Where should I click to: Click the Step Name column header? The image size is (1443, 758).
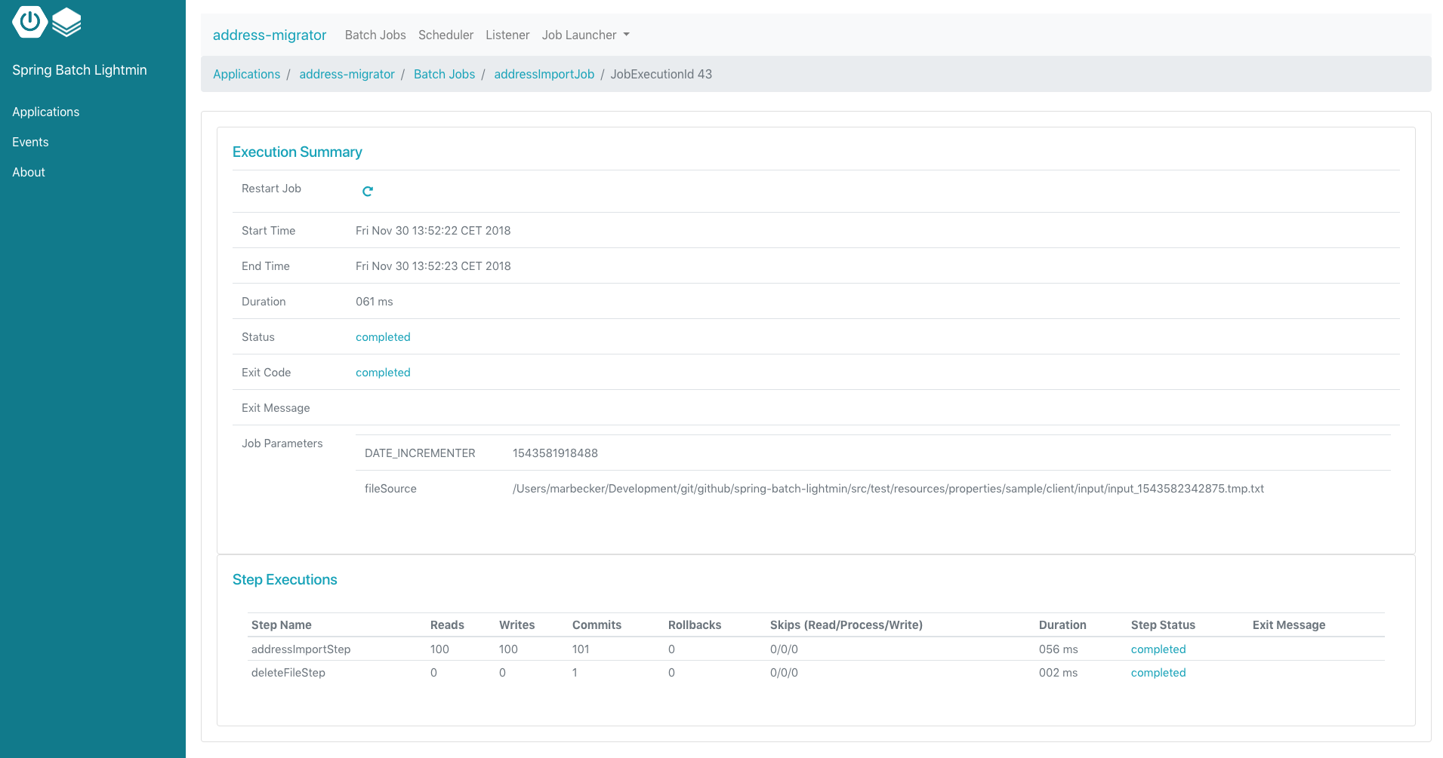(281, 625)
